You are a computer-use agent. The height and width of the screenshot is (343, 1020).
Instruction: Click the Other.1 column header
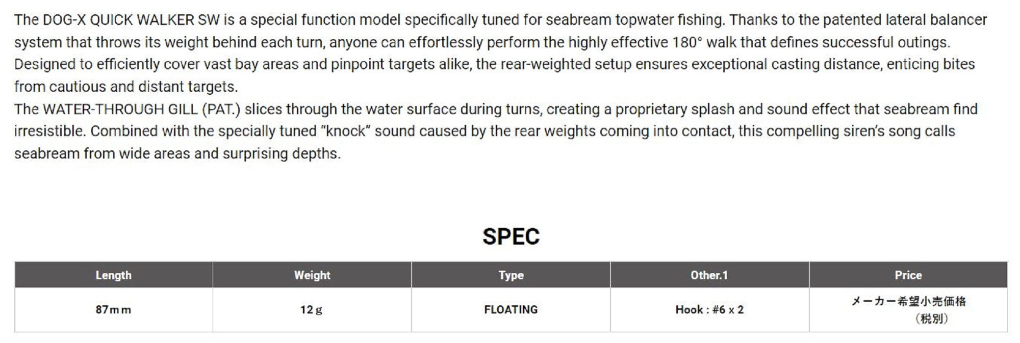pyautogui.click(x=709, y=275)
